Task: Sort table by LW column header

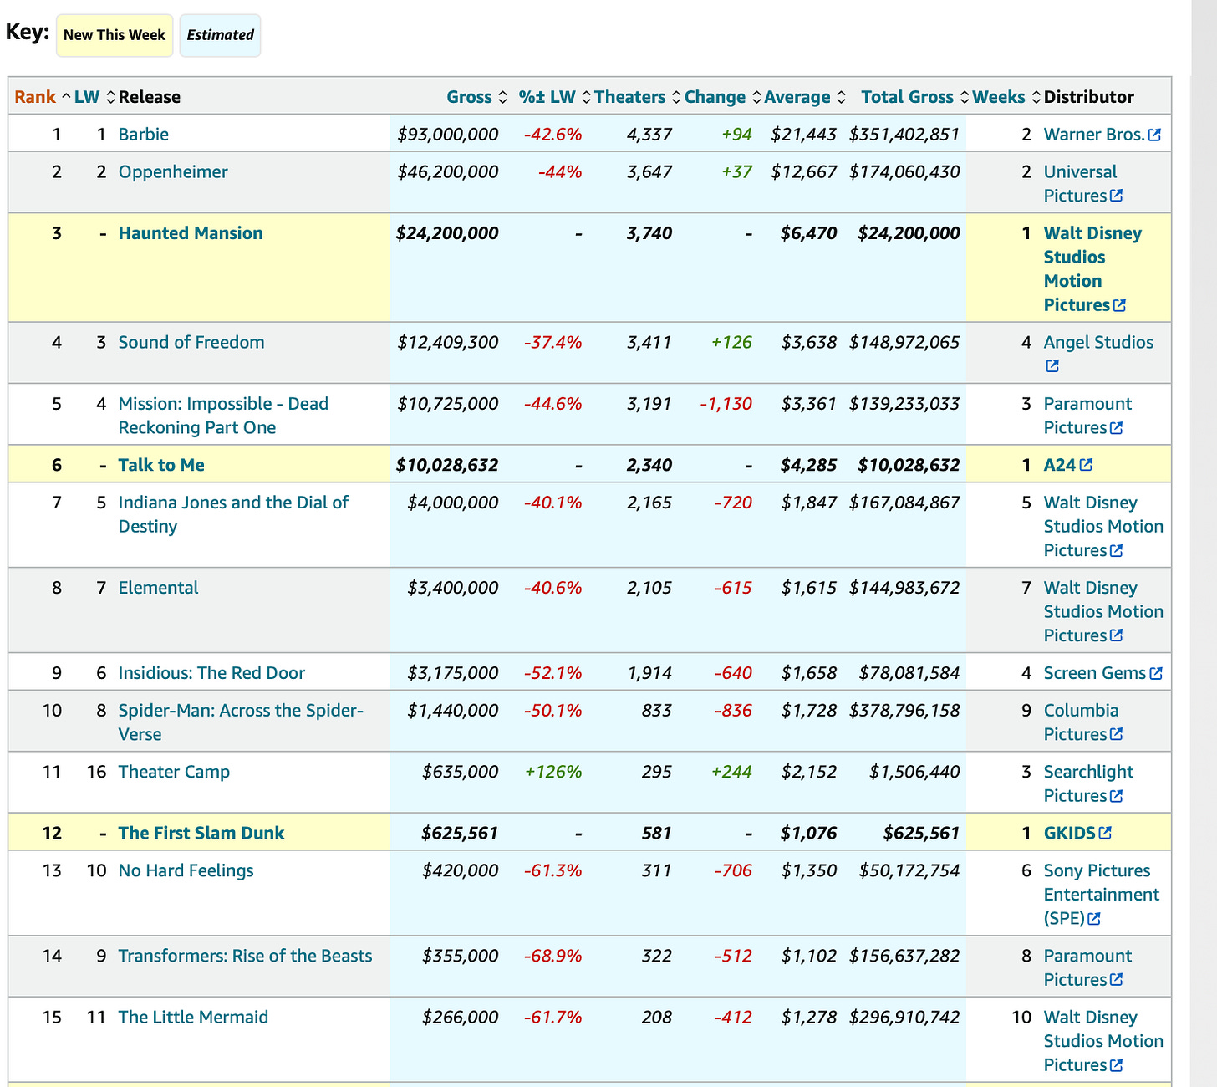Action: tap(94, 97)
